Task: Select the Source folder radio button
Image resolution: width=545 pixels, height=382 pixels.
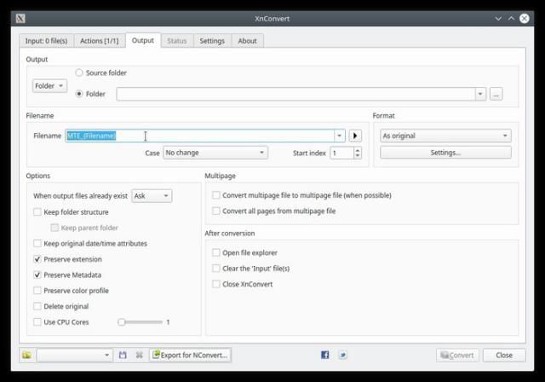Action: pyautogui.click(x=80, y=73)
